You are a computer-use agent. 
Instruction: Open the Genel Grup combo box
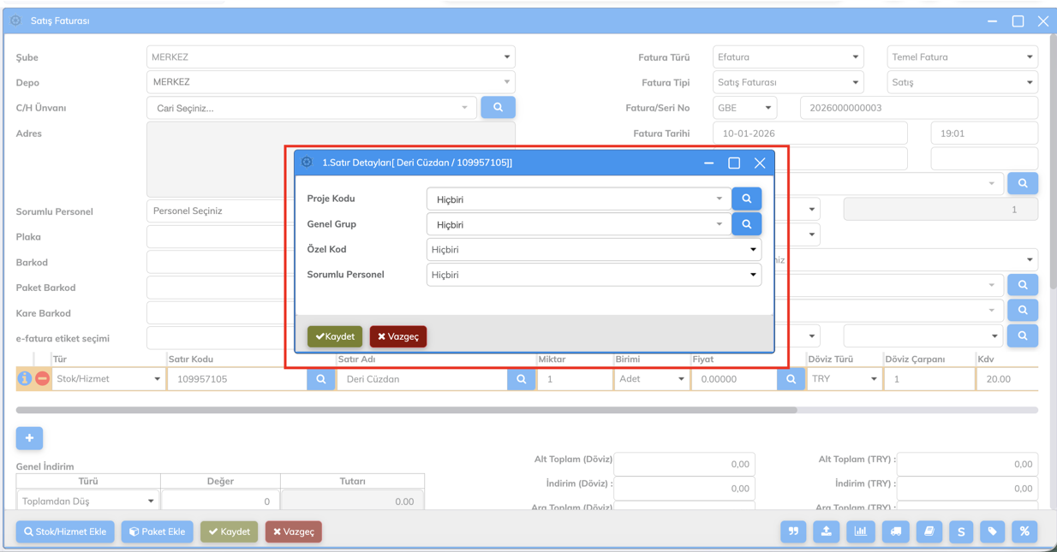(578, 224)
